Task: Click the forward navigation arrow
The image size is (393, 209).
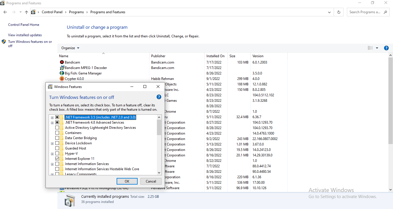Action: point(14,12)
